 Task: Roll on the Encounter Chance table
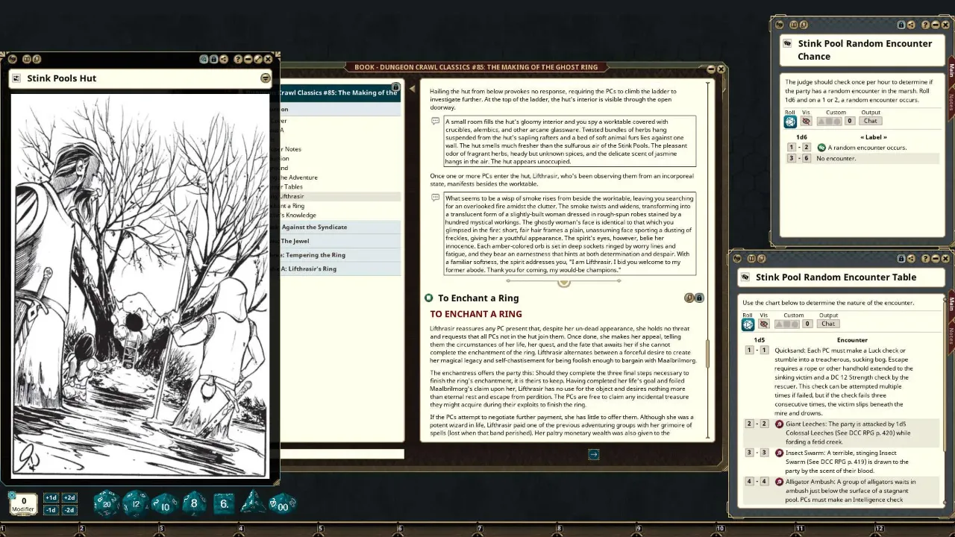click(x=790, y=121)
